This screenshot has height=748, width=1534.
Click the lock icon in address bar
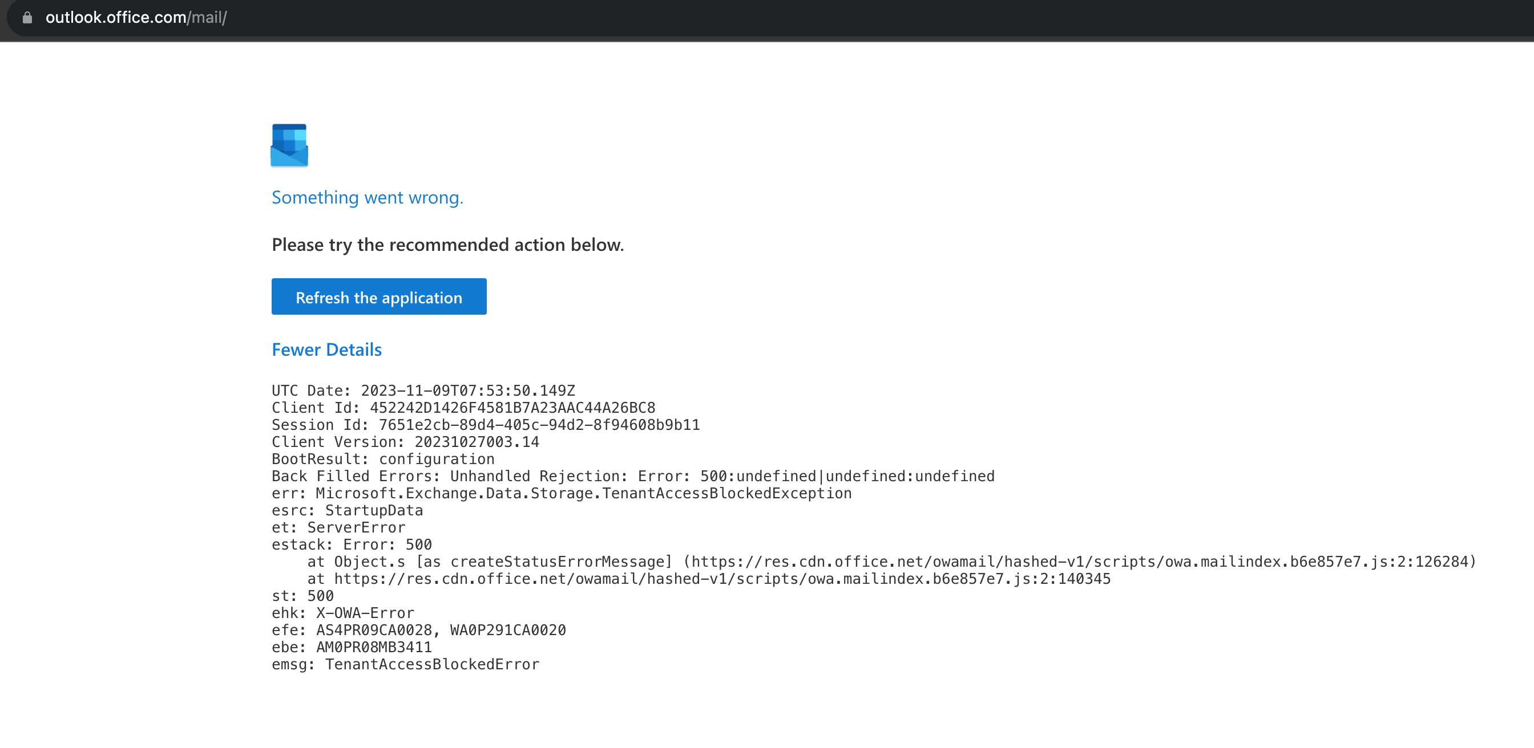pos(27,18)
